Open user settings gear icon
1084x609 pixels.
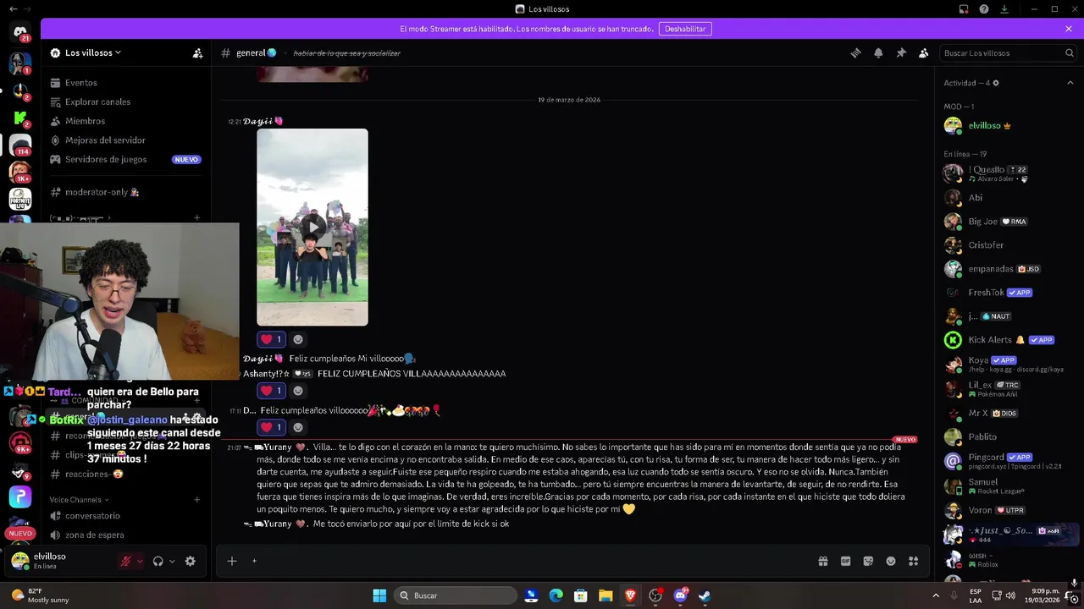click(190, 561)
